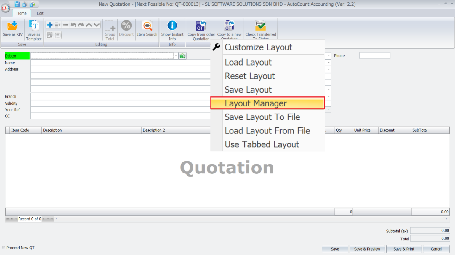
Task: Go to the next record in the navigator
Action: coord(44,219)
